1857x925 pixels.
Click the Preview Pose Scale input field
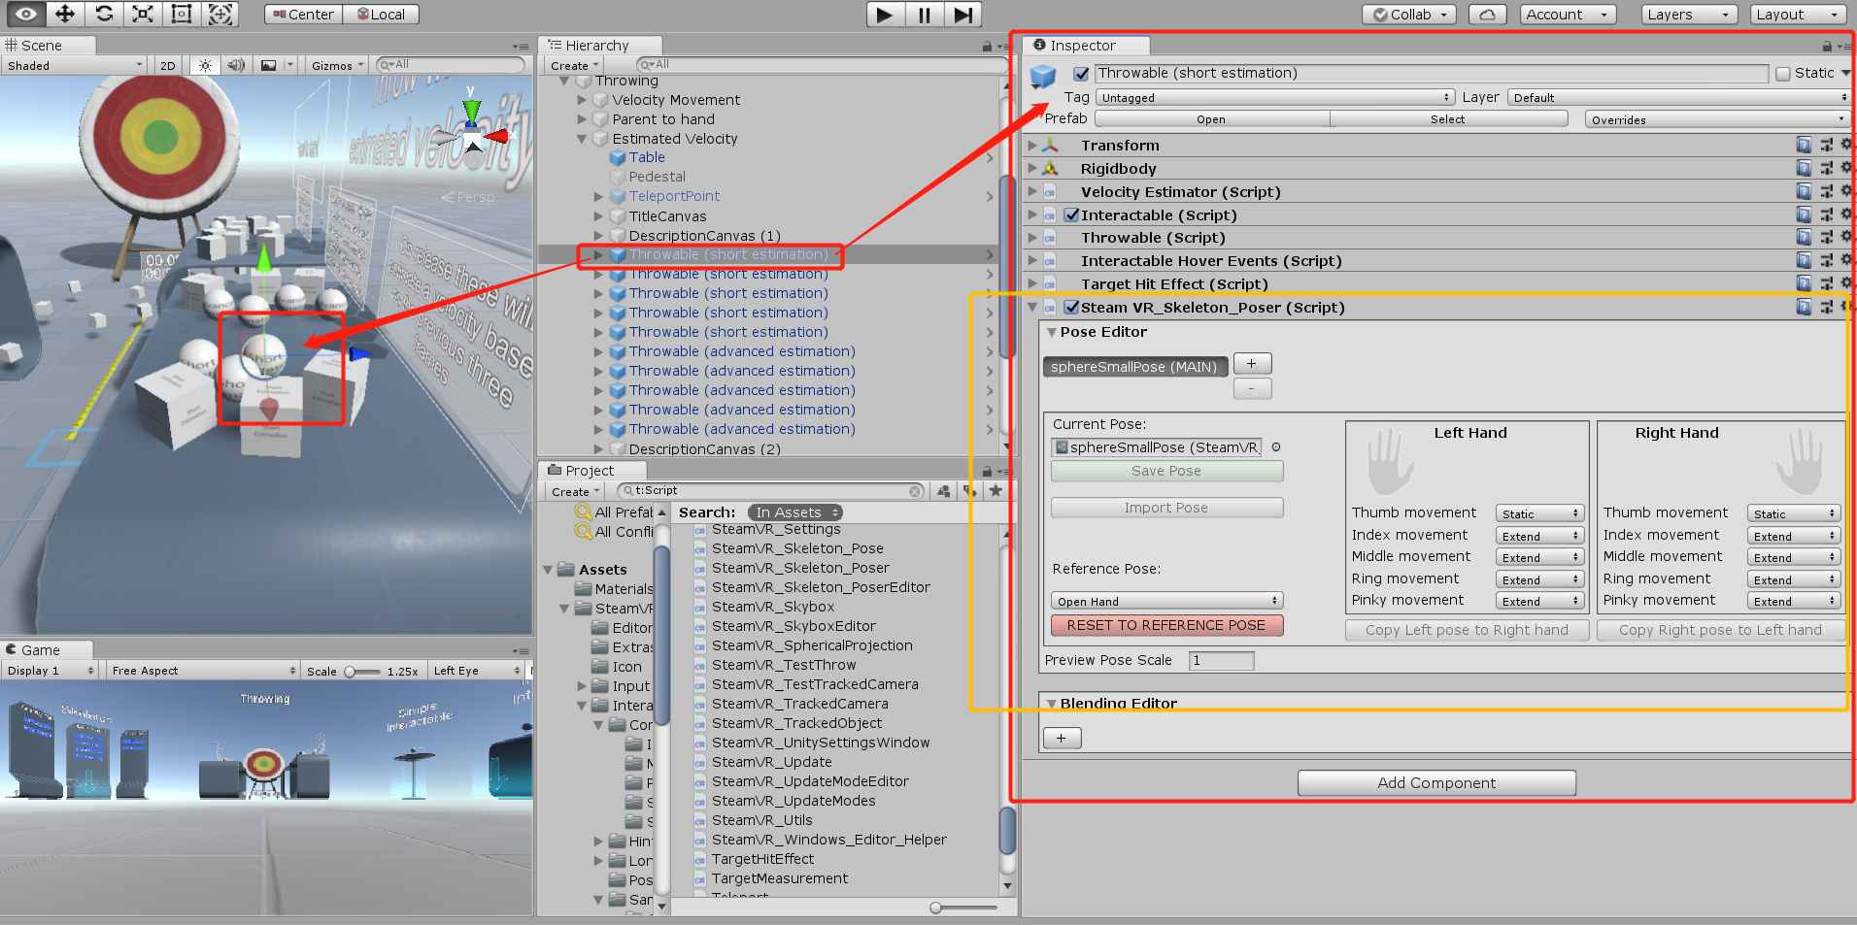coord(1221,660)
